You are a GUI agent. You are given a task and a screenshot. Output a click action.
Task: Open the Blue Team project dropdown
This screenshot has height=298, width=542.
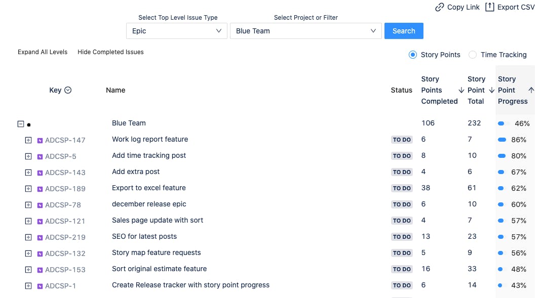coord(306,31)
